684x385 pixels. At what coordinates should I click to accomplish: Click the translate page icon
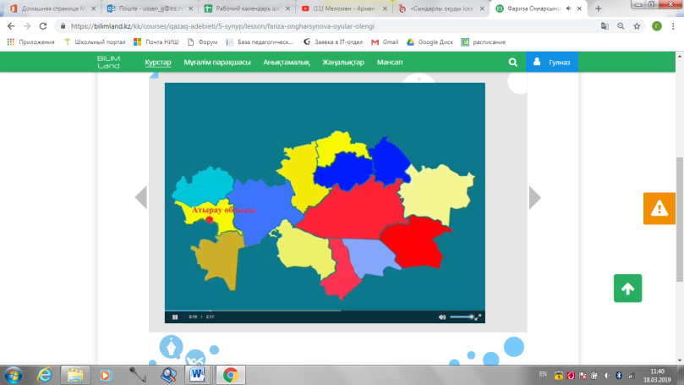pos(605,26)
